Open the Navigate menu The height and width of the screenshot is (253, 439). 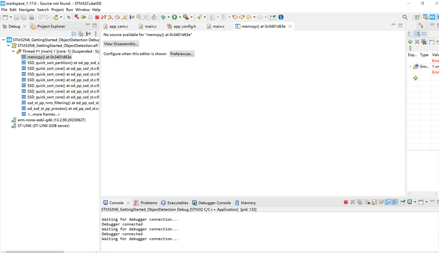tap(27, 10)
